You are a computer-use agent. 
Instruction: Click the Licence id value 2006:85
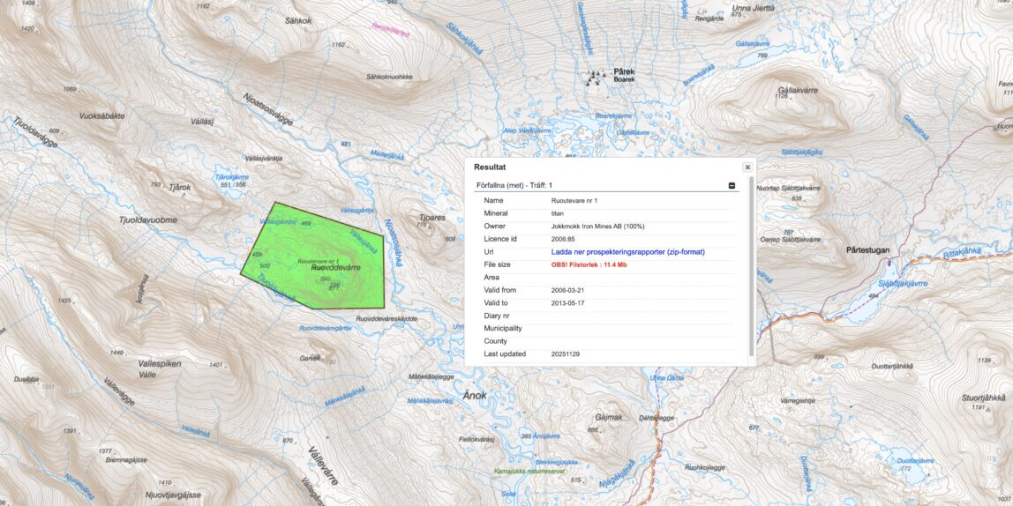563,239
